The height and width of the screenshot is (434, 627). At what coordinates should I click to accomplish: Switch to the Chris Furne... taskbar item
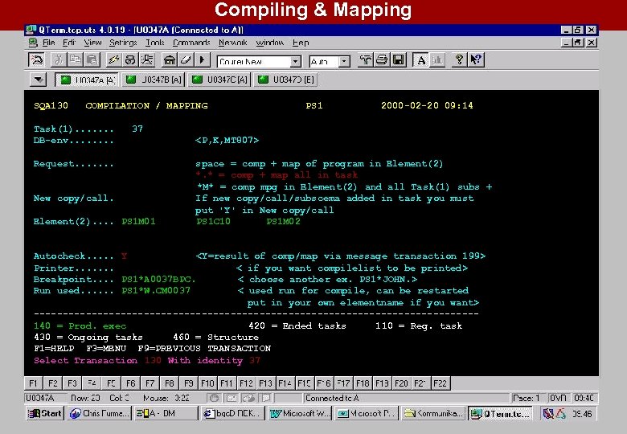(99, 414)
